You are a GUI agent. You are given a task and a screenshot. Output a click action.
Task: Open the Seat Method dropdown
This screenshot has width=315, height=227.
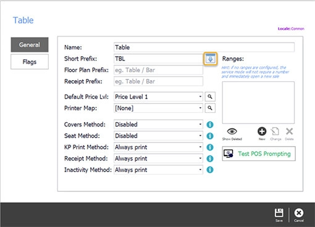158,136
